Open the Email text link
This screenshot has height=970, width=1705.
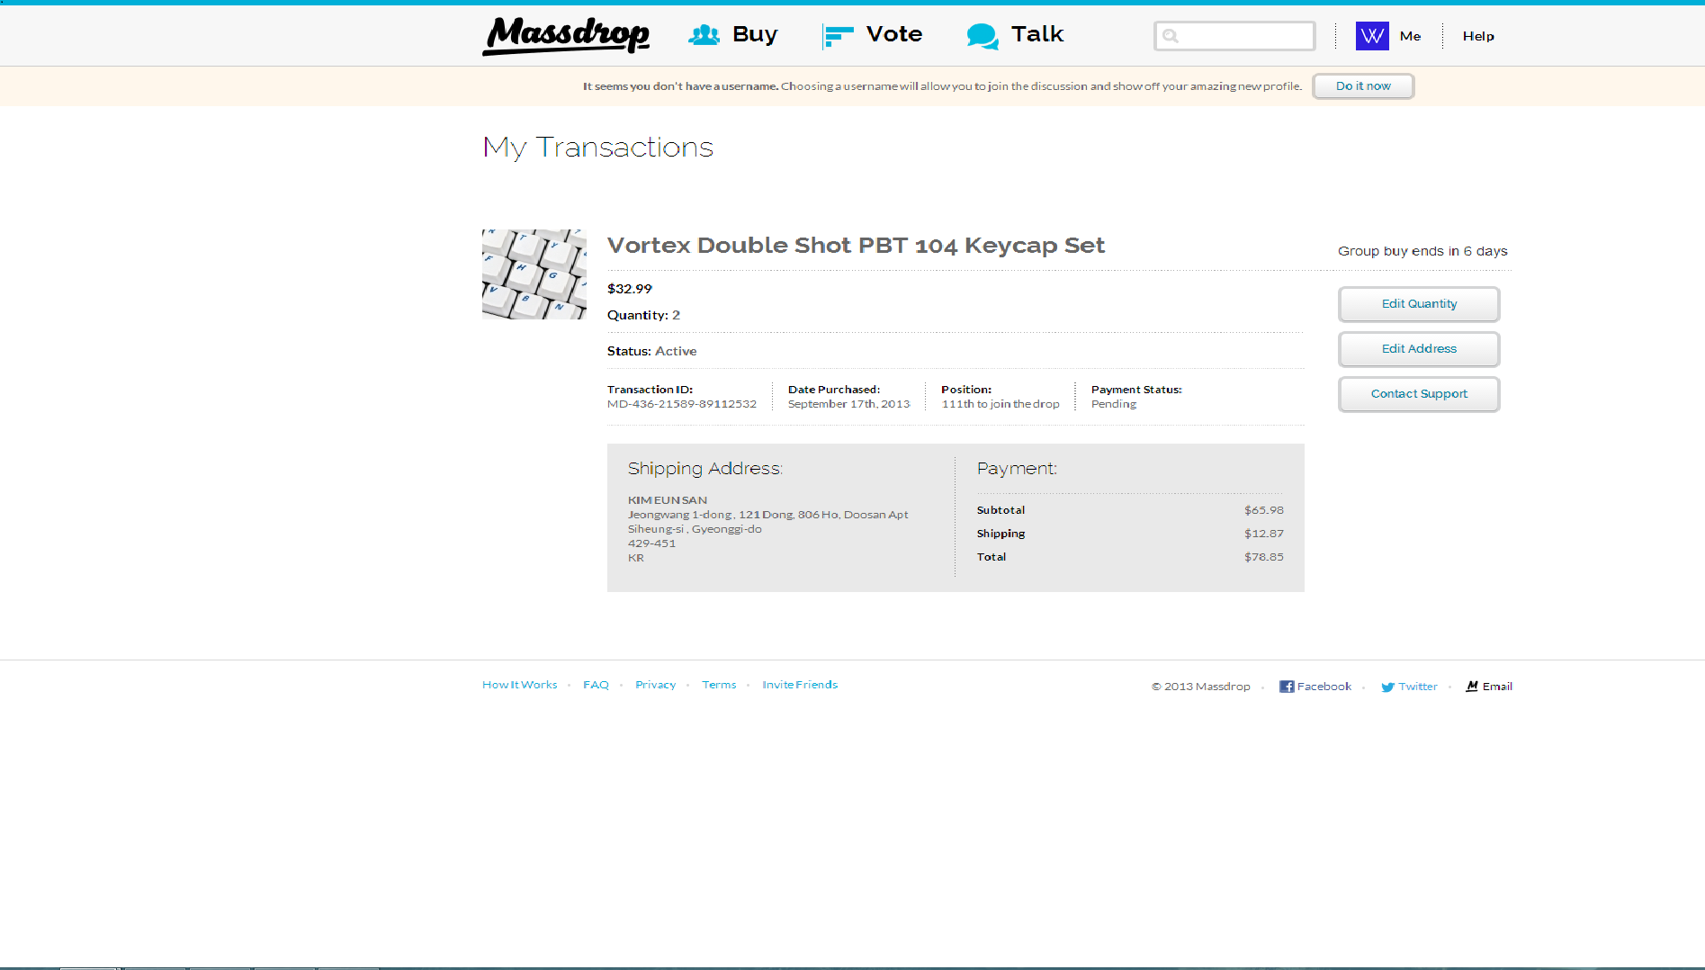pos(1497,687)
